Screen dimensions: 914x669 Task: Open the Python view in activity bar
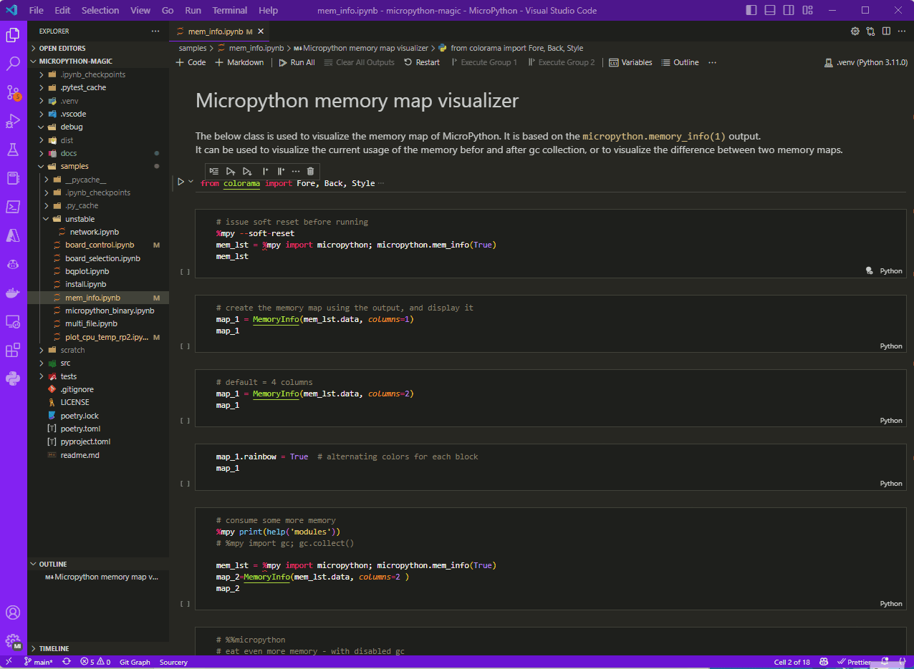[13, 379]
